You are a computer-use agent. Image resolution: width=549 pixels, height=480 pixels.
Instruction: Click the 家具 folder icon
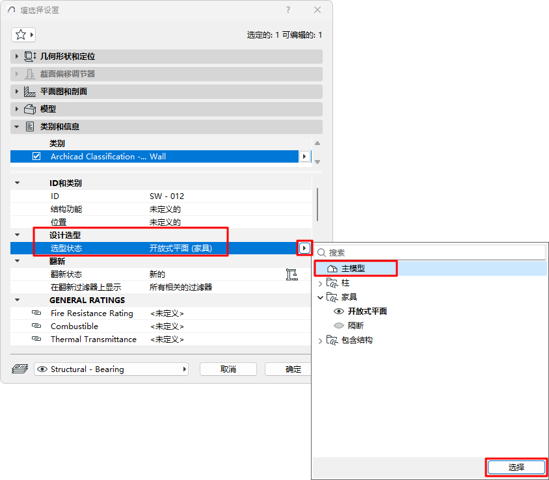[x=332, y=297]
